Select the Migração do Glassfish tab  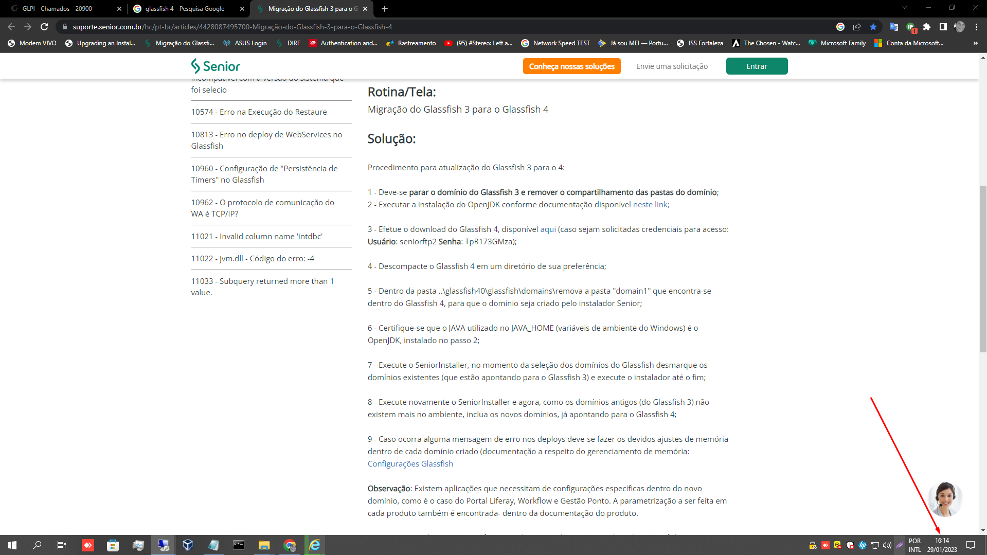[312, 9]
